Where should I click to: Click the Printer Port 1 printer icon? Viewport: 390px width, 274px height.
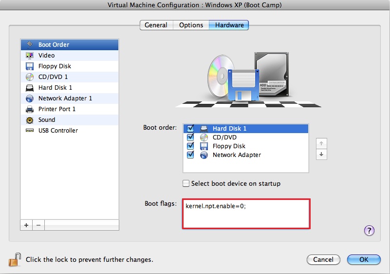coord(30,109)
